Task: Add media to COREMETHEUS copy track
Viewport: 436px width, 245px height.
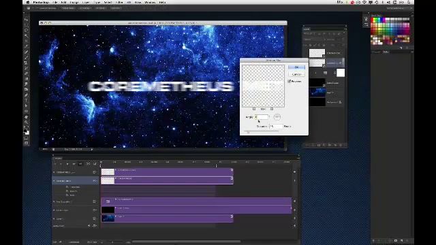Action: 294,172
